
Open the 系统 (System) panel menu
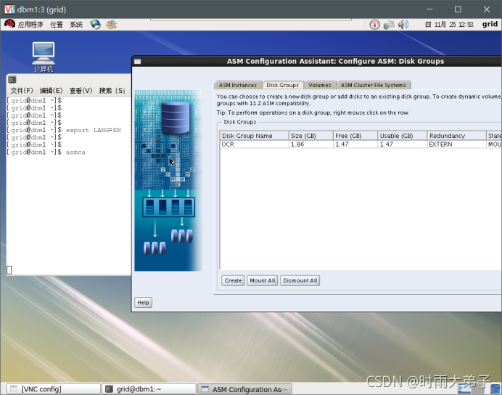[x=76, y=25]
